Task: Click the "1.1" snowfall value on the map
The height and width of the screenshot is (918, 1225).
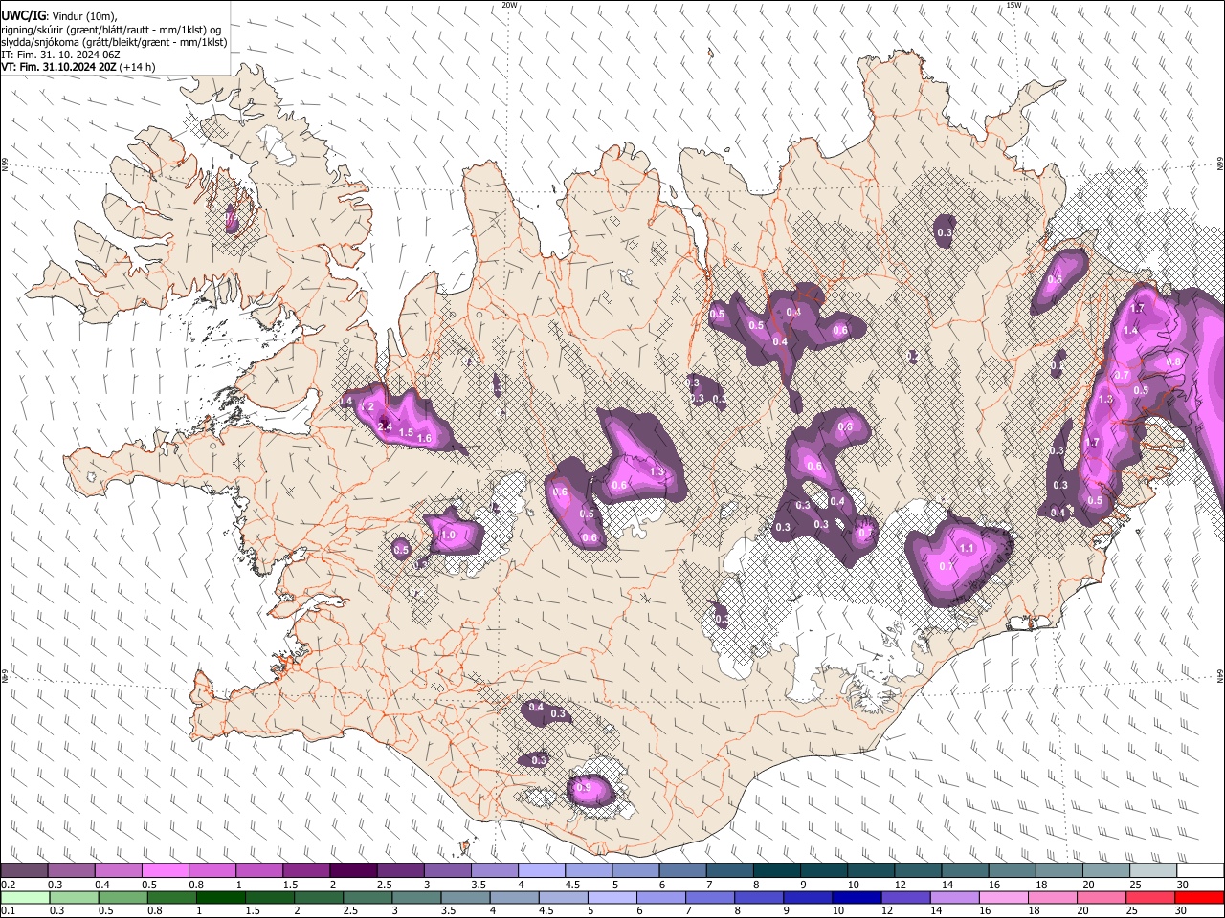Action: (967, 549)
